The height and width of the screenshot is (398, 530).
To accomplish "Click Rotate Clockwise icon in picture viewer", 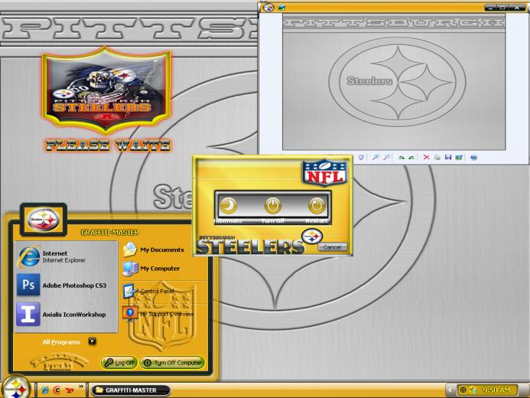I will point(402,157).
